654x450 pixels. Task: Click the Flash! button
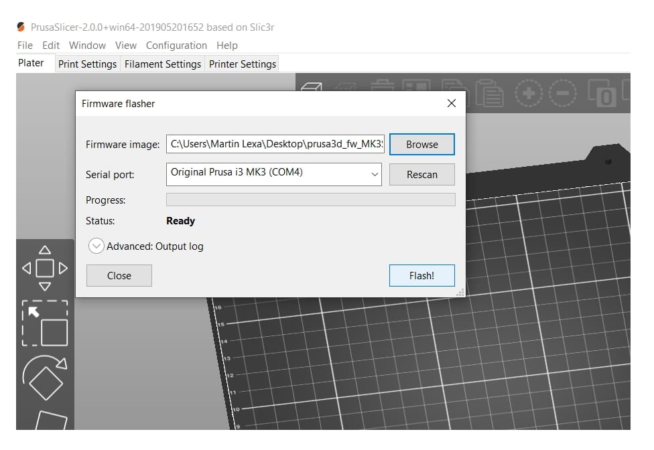pyautogui.click(x=421, y=275)
